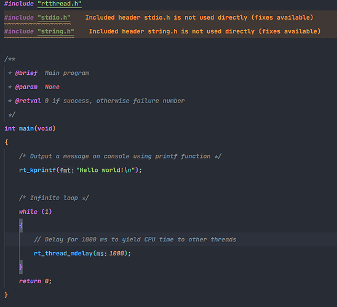Click the return 0 statement
Screen dimensions: 337x307
(36, 281)
